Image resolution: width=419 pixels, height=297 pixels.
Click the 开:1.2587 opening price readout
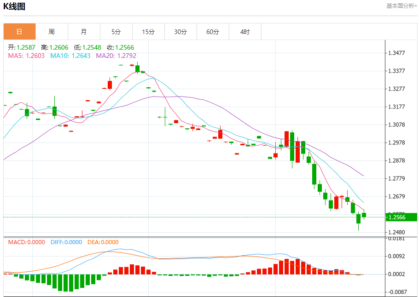click(22, 47)
